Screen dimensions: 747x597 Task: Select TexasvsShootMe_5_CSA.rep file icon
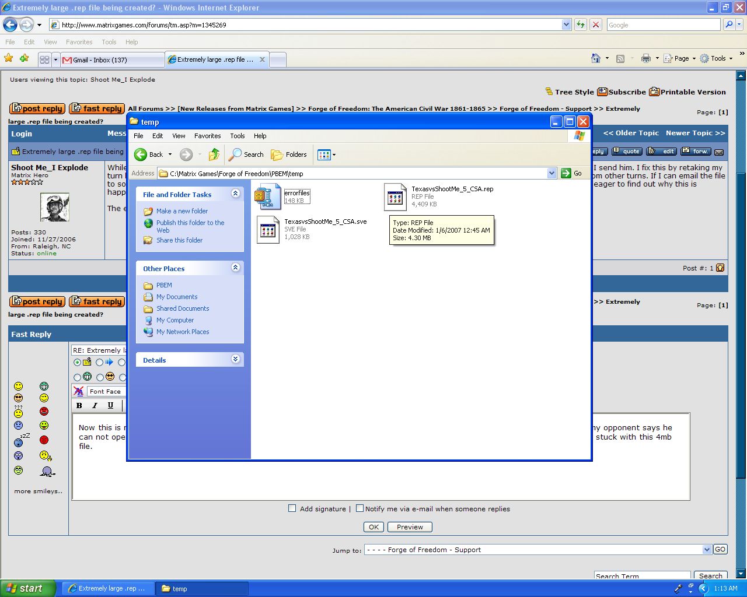pos(395,197)
